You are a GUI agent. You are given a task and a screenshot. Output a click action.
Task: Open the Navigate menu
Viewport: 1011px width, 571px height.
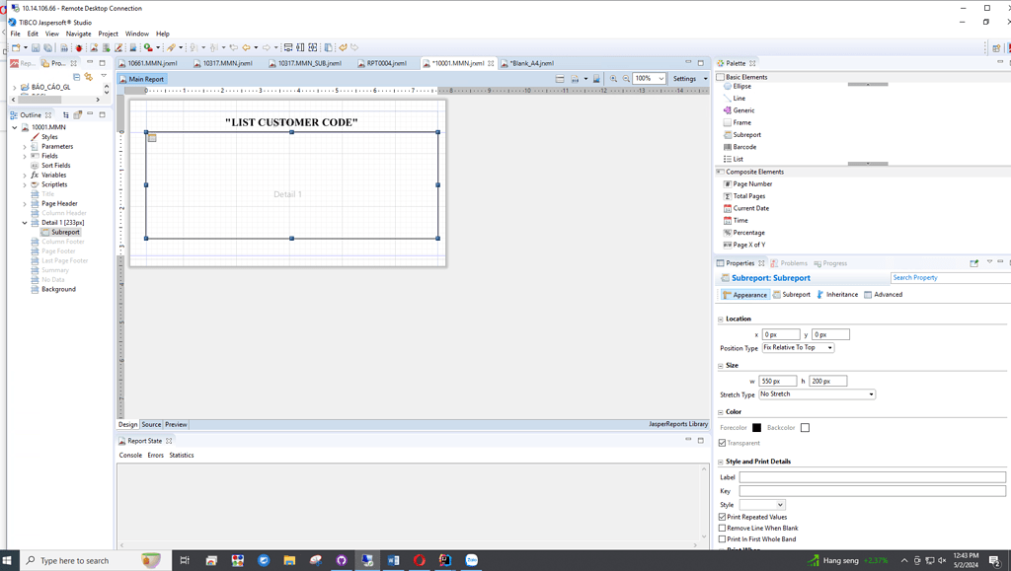pyautogui.click(x=78, y=34)
